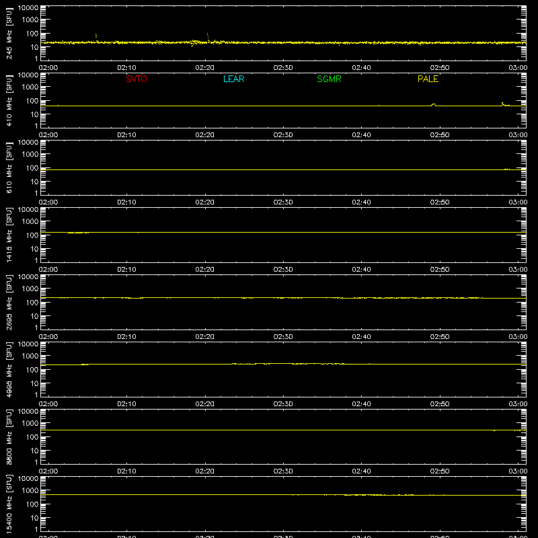Image resolution: width=538 pixels, height=538 pixels.
Task: Click 02:00 tick label under 2695 MHz plot
Action: tap(48, 337)
